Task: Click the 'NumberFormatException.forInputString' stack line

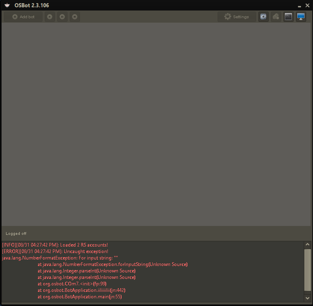Action: click(113, 264)
